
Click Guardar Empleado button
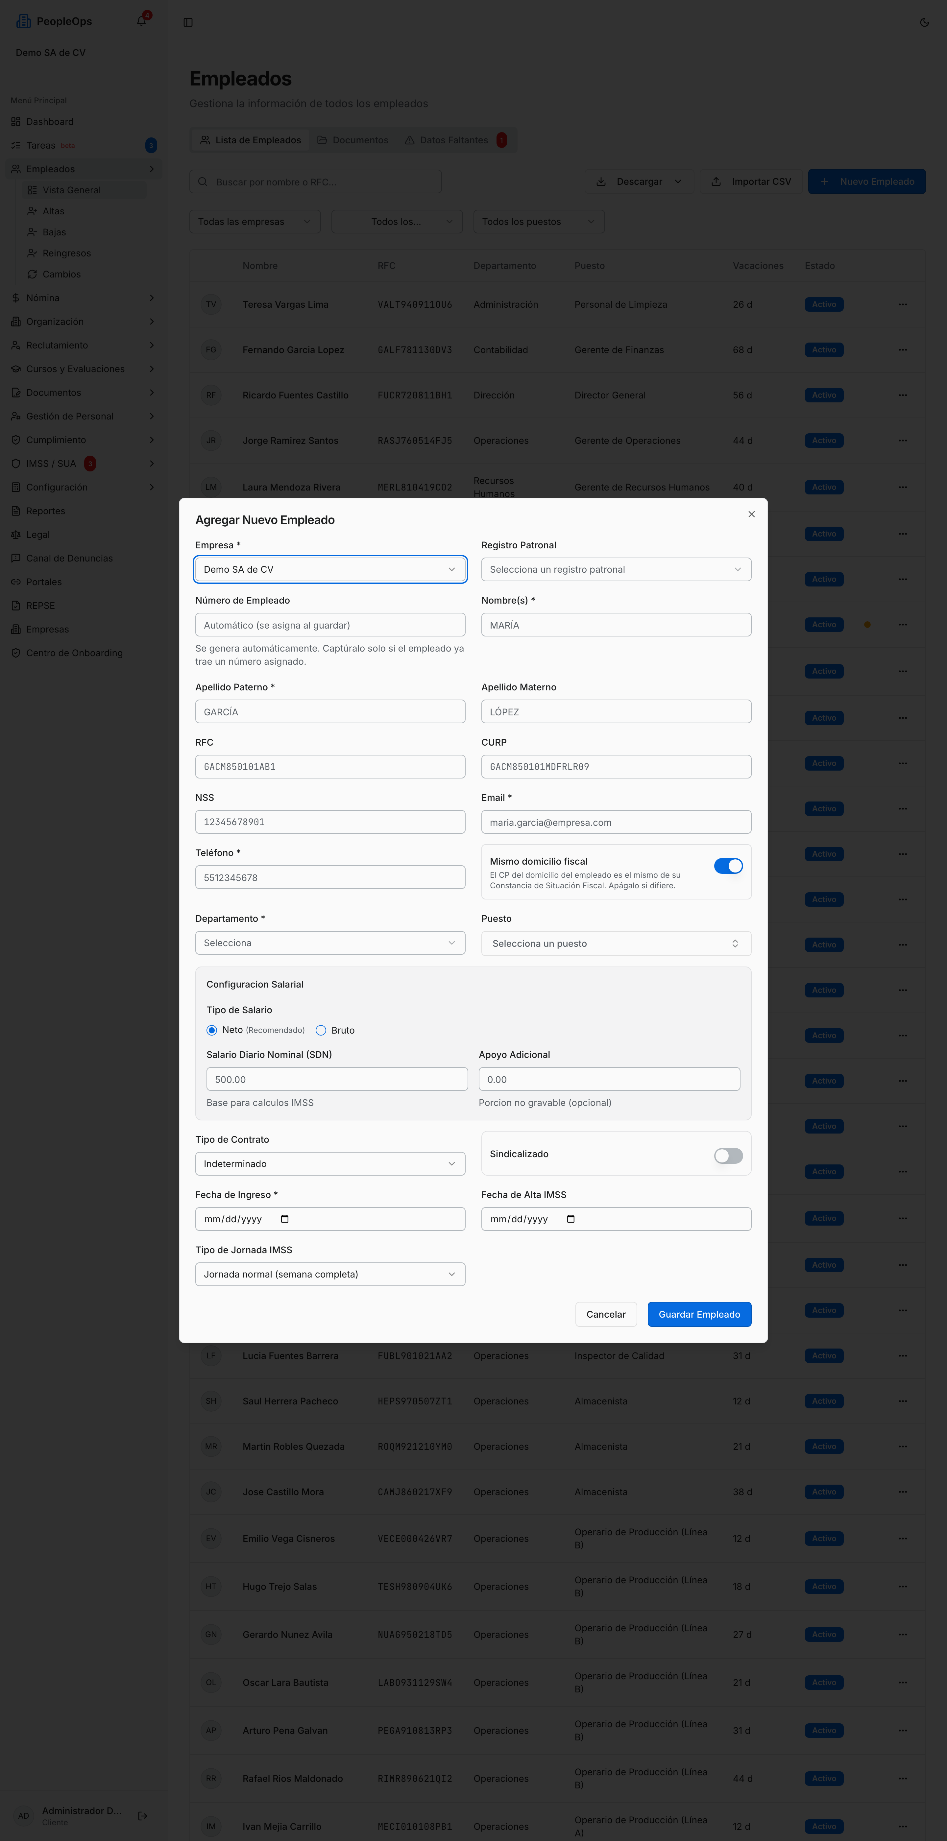(x=699, y=1314)
